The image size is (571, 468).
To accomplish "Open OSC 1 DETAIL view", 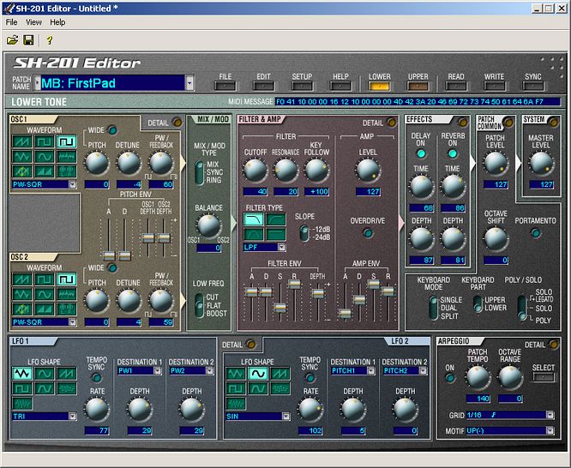I will click(177, 123).
